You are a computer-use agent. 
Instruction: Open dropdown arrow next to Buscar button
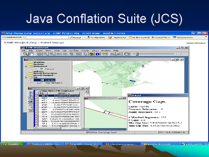pos(84,38)
